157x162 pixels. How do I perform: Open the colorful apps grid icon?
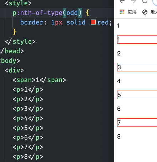tap(122, 12)
